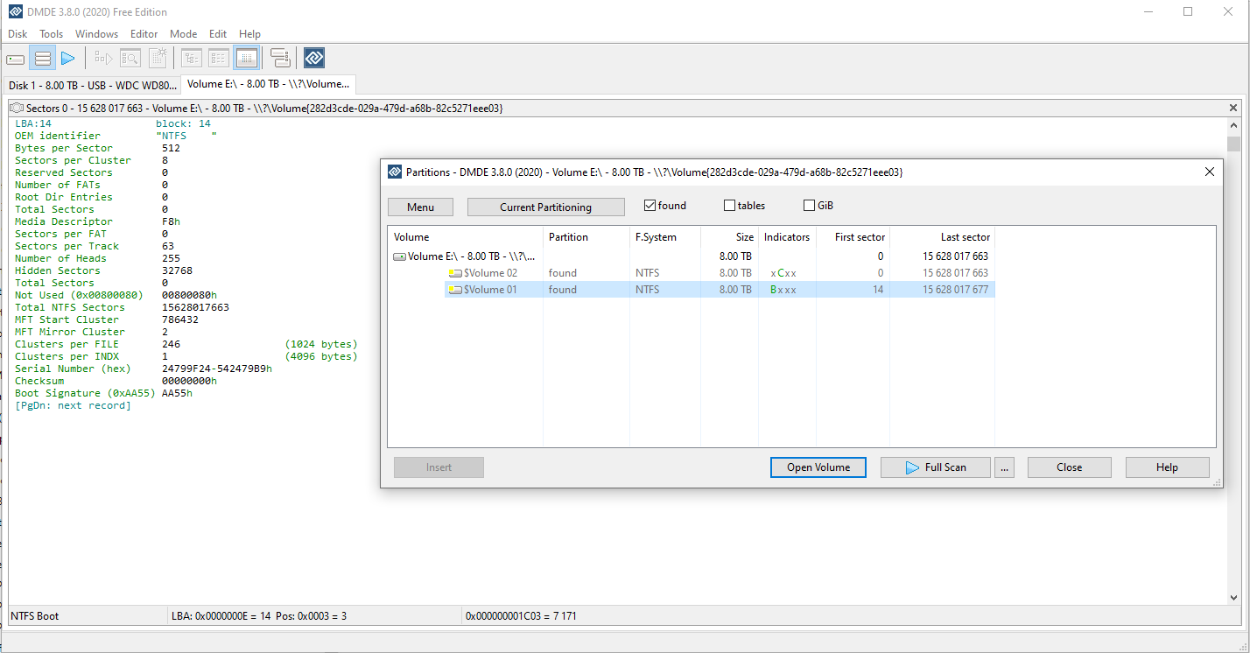Click the ellipsis button beside Full Scan

click(1005, 467)
